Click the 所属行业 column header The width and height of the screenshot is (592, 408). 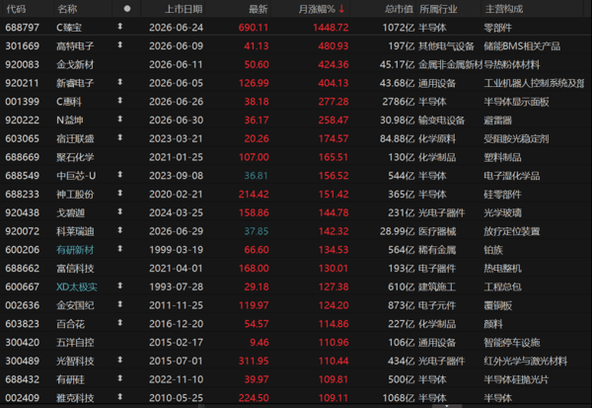point(438,9)
